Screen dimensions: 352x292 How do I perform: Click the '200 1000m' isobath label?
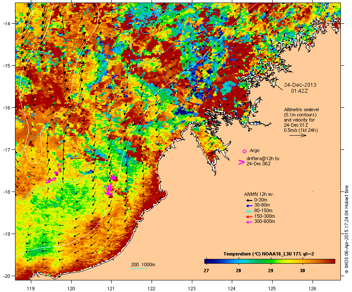pyautogui.click(x=143, y=265)
